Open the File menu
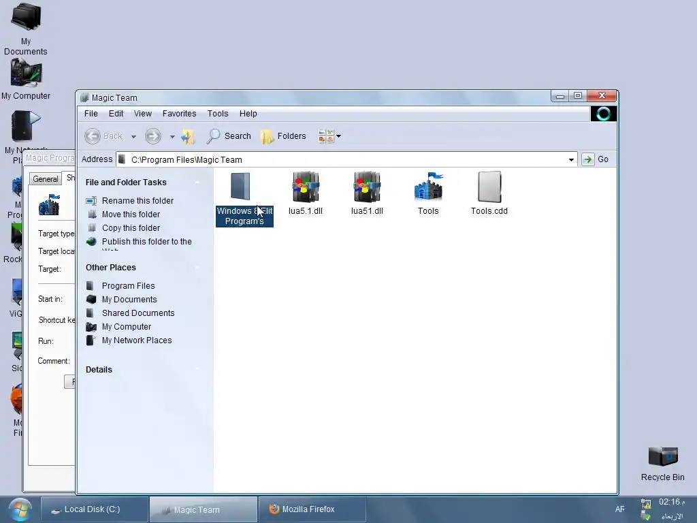The height and width of the screenshot is (523, 697). click(91, 114)
